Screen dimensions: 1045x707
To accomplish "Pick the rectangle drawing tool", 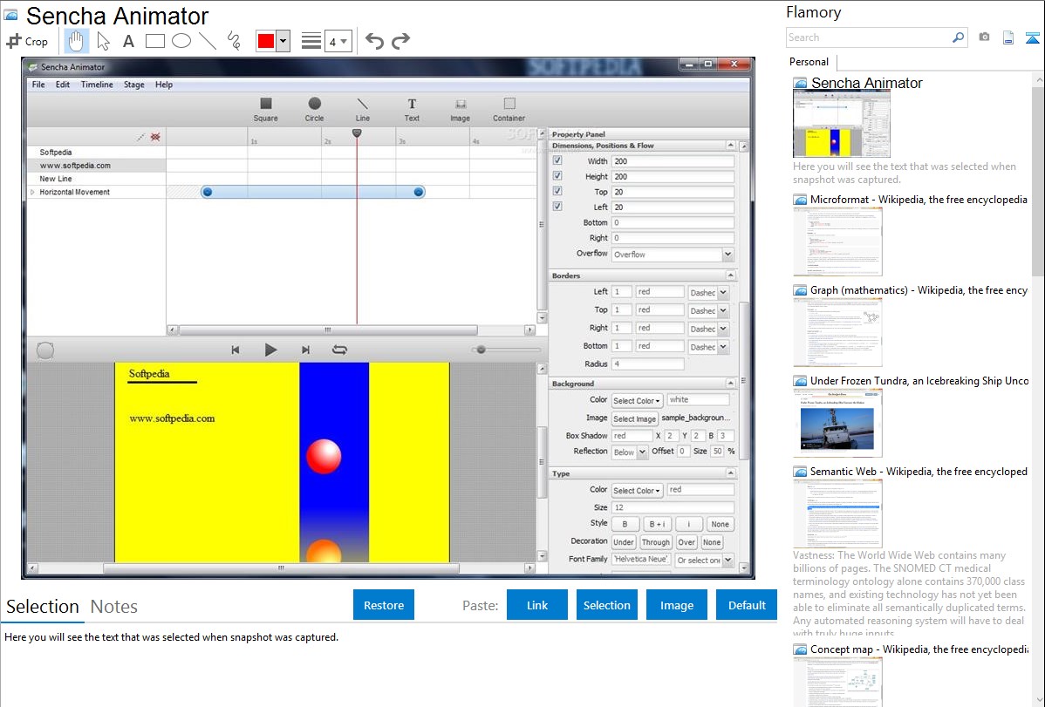I will tap(154, 41).
